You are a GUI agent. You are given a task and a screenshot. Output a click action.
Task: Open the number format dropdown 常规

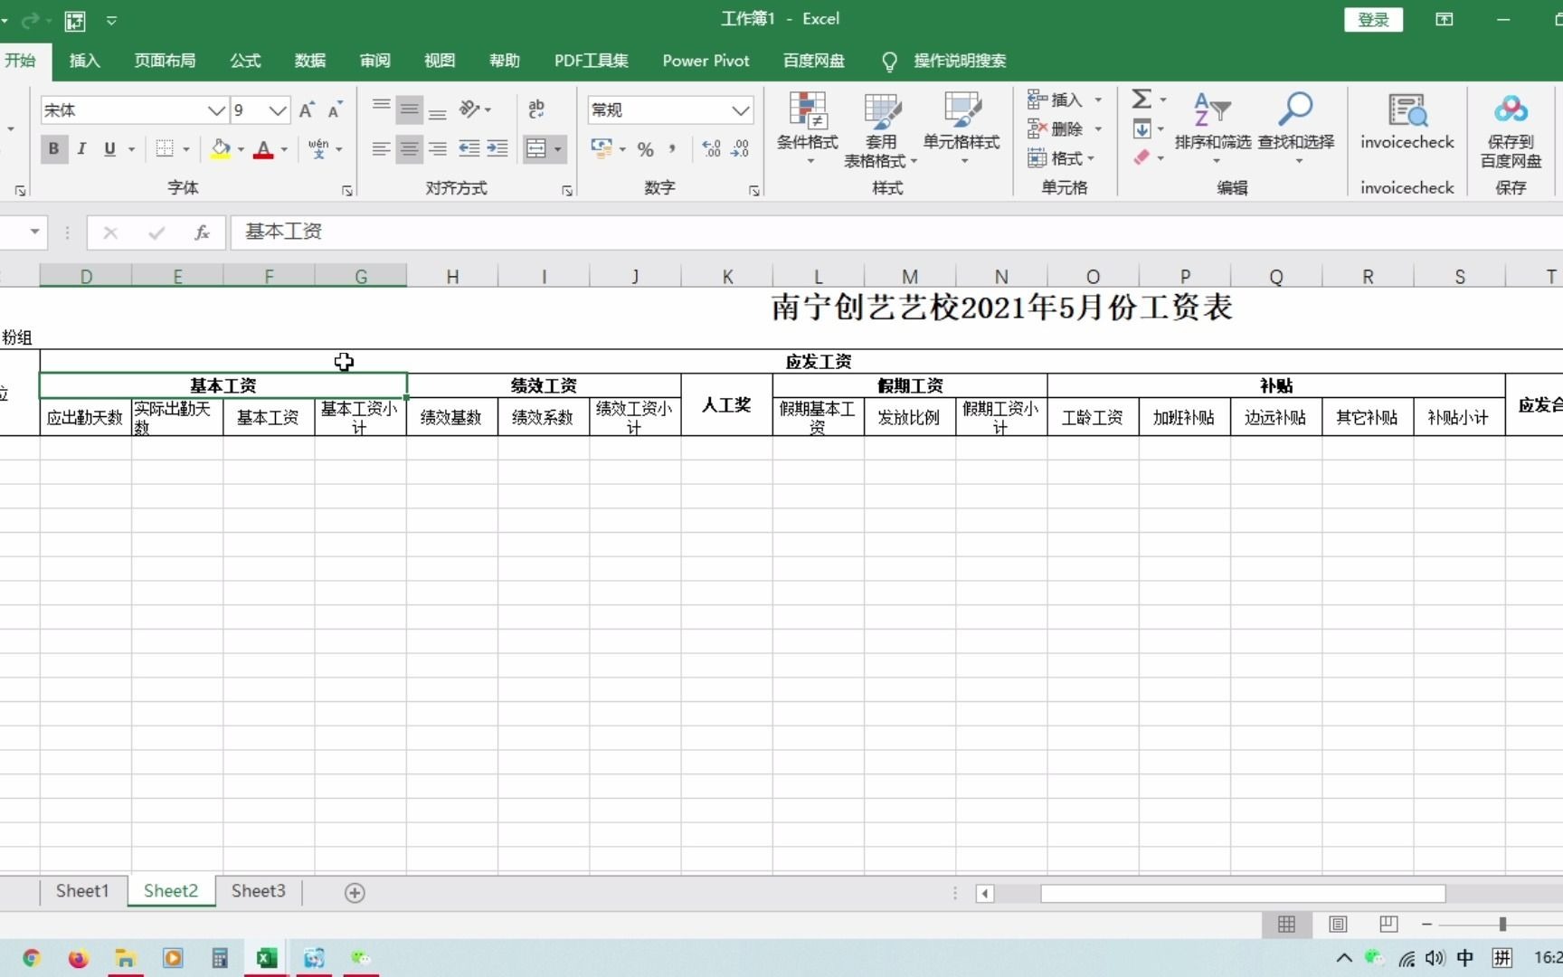tap(741, 110)
